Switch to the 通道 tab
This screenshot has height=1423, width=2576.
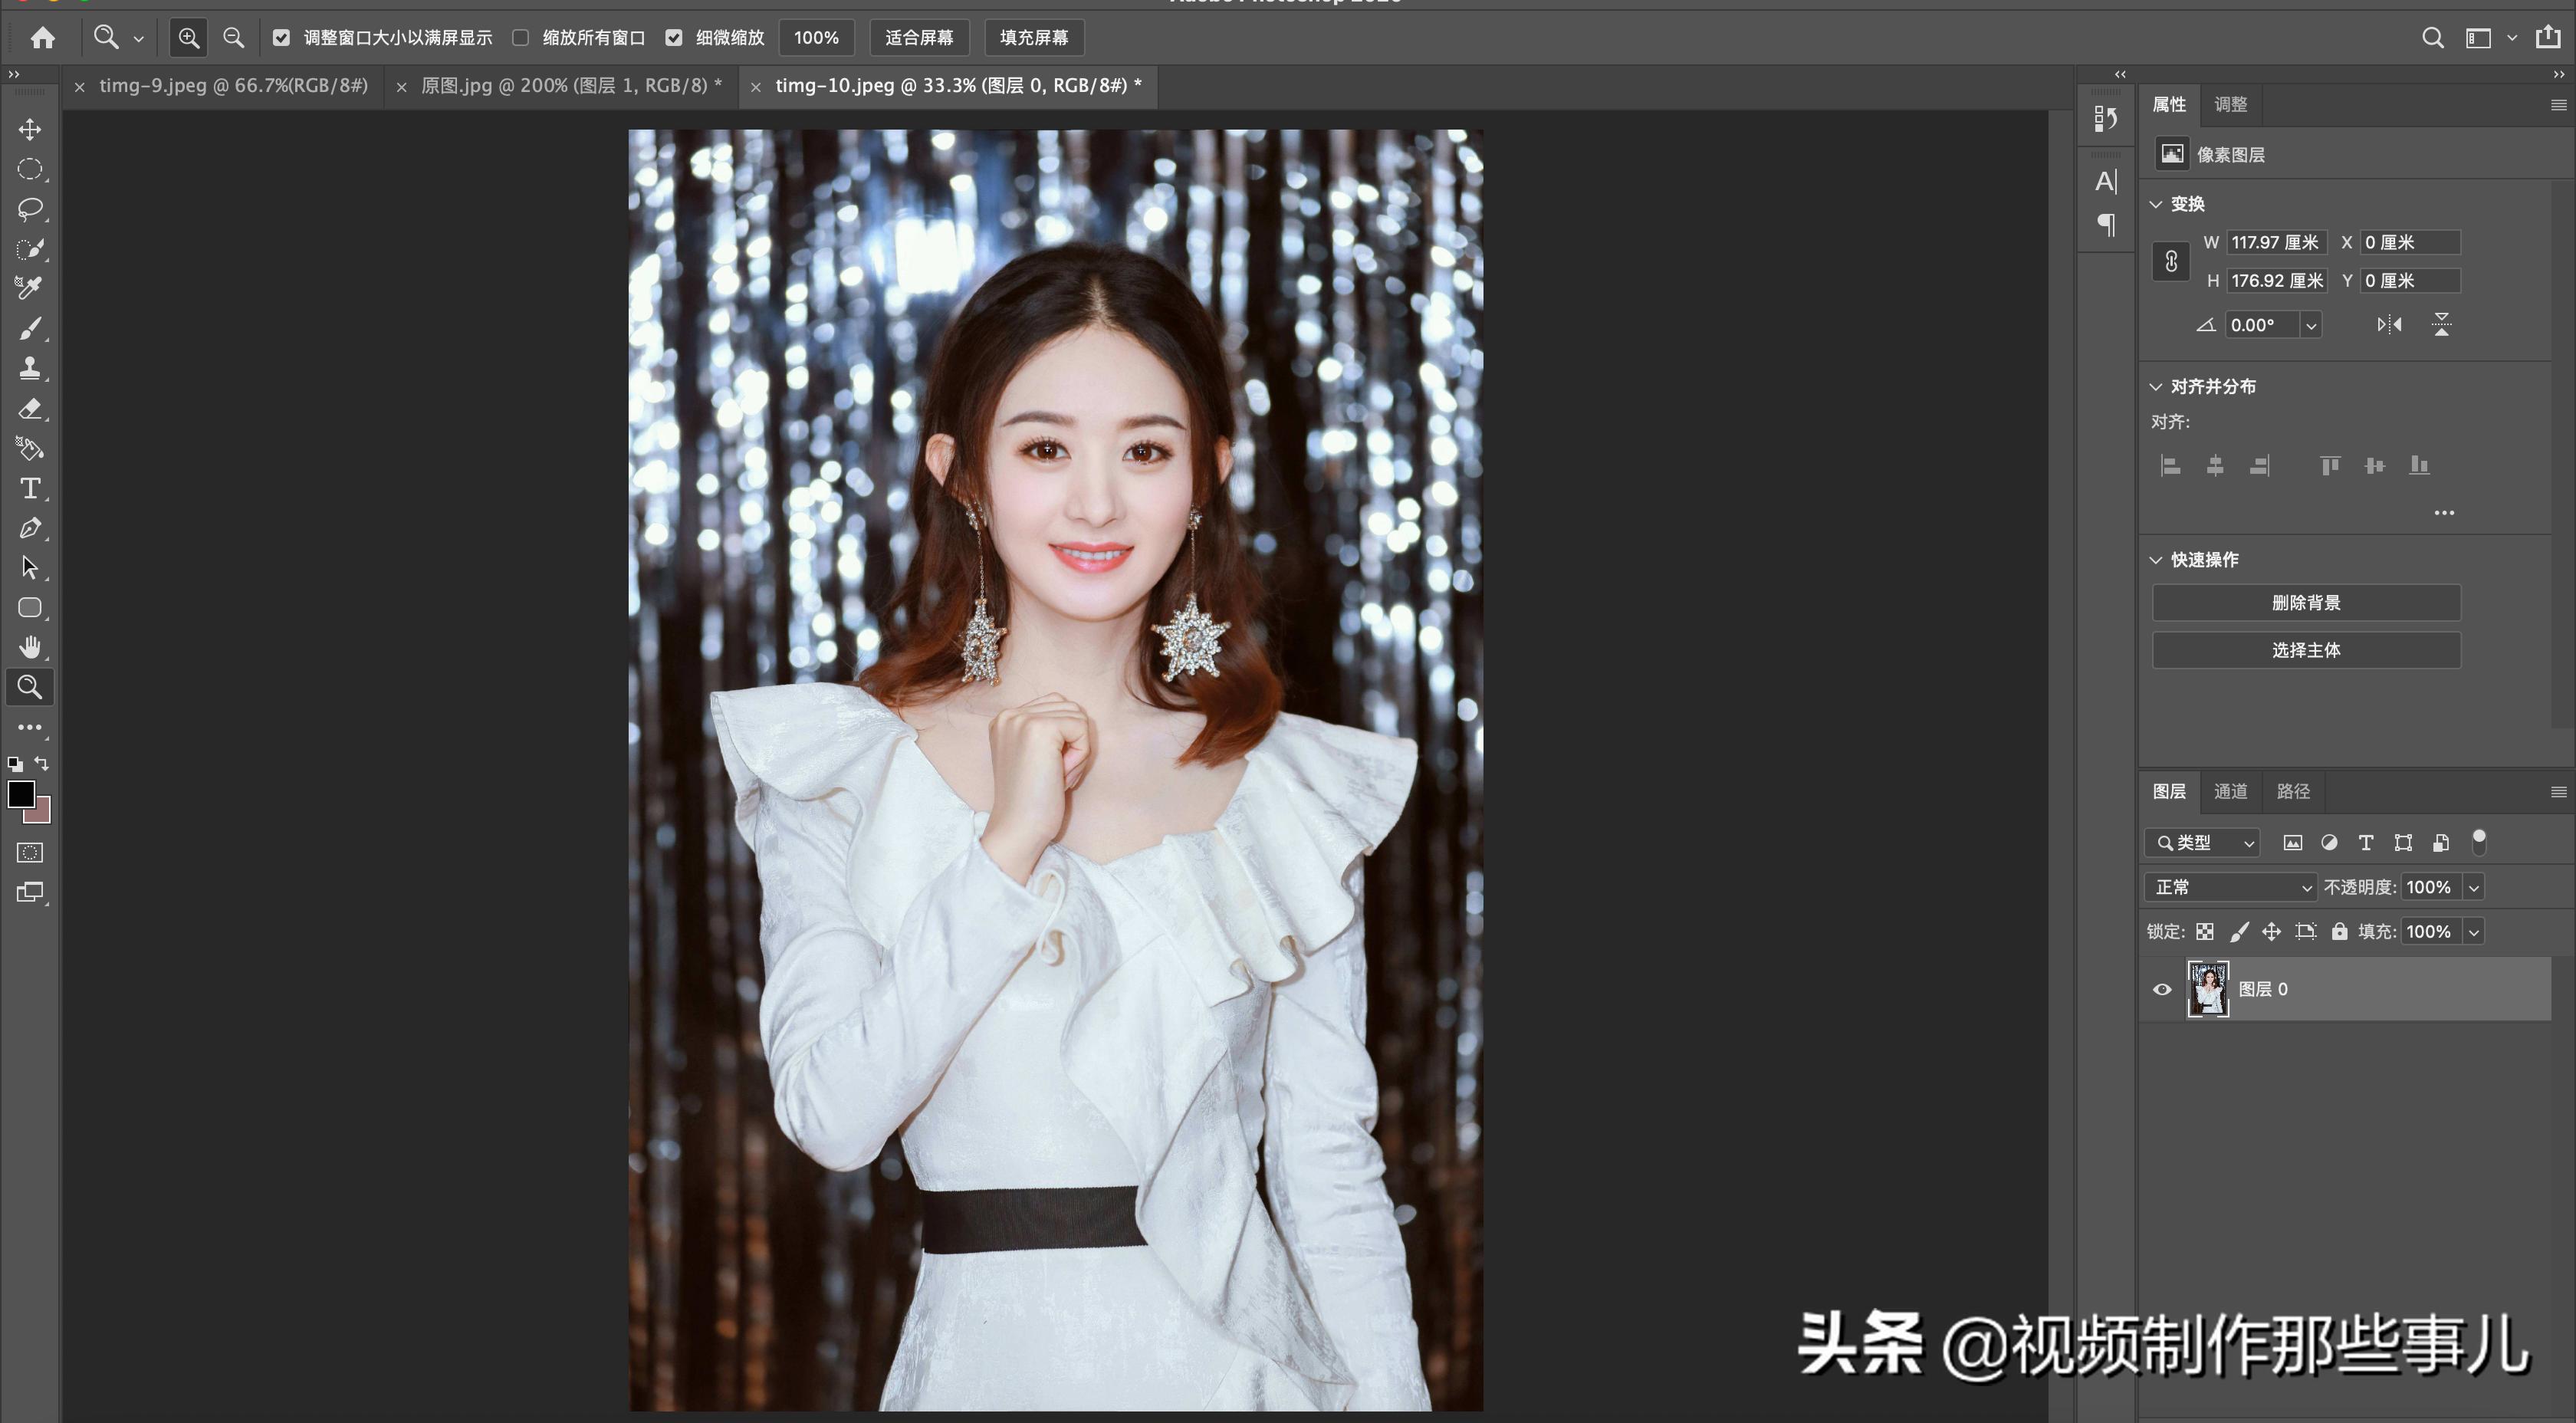(2230, 791)
